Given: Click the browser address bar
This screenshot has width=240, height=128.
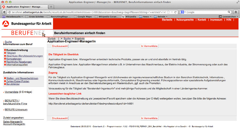Looking at the screenshot, I should (x=89, y=12).
